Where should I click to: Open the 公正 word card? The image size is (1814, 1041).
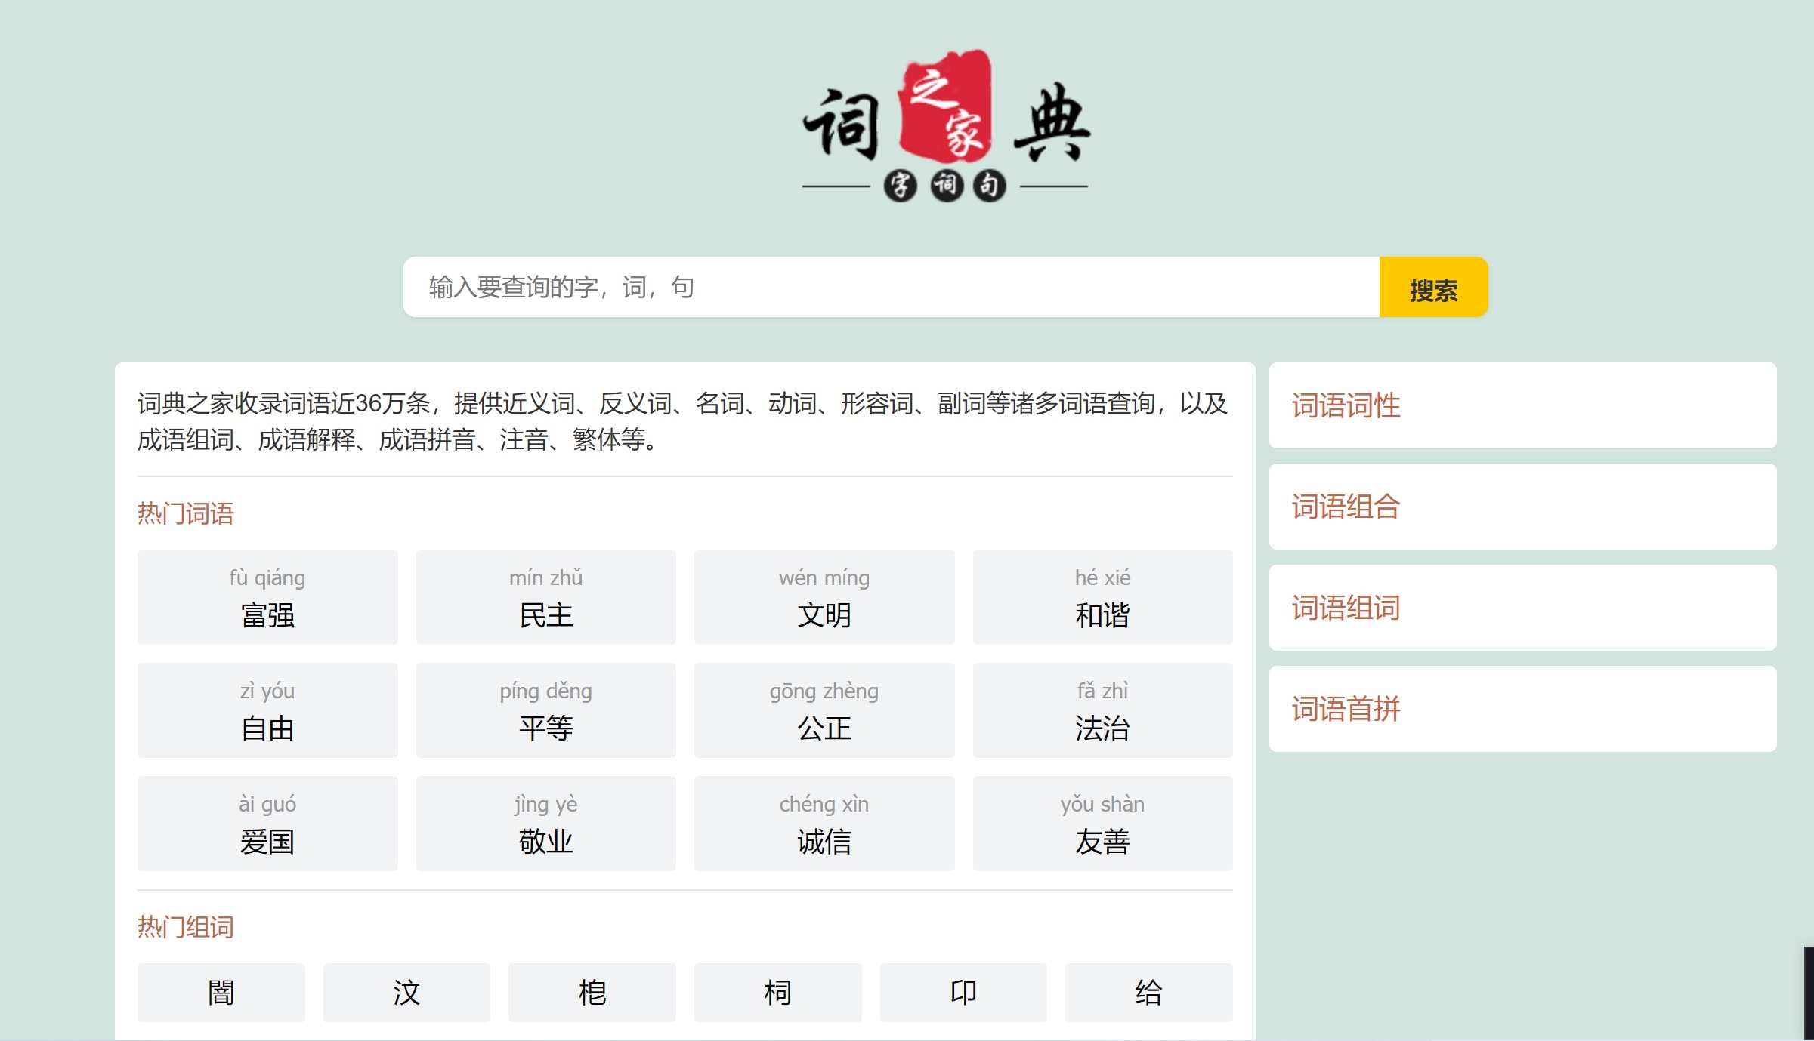point(824,710)
